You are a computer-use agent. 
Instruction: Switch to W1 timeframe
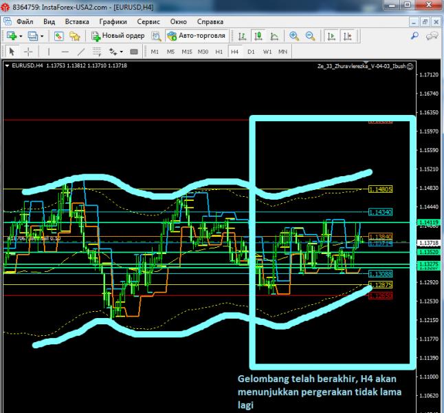(x=267, y=52)
